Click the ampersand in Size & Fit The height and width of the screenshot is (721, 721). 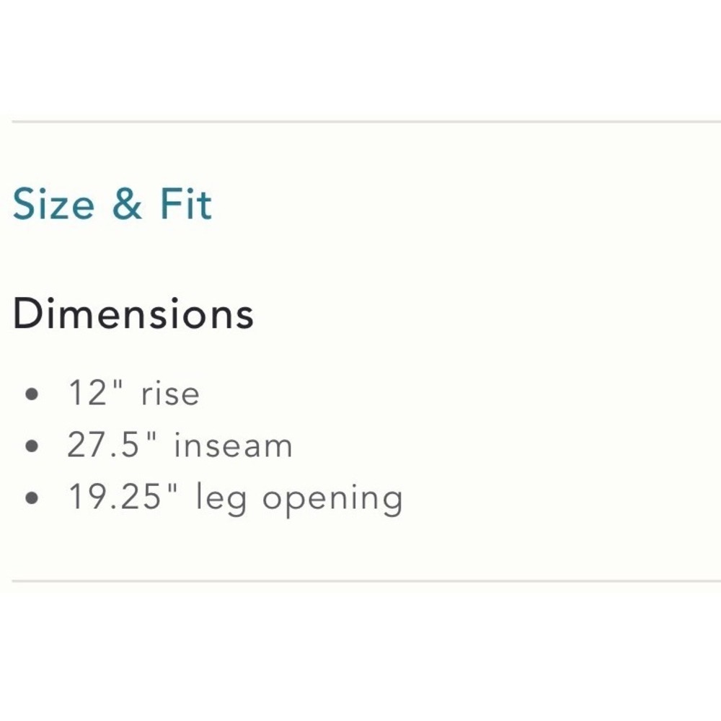tap(126, 204)
